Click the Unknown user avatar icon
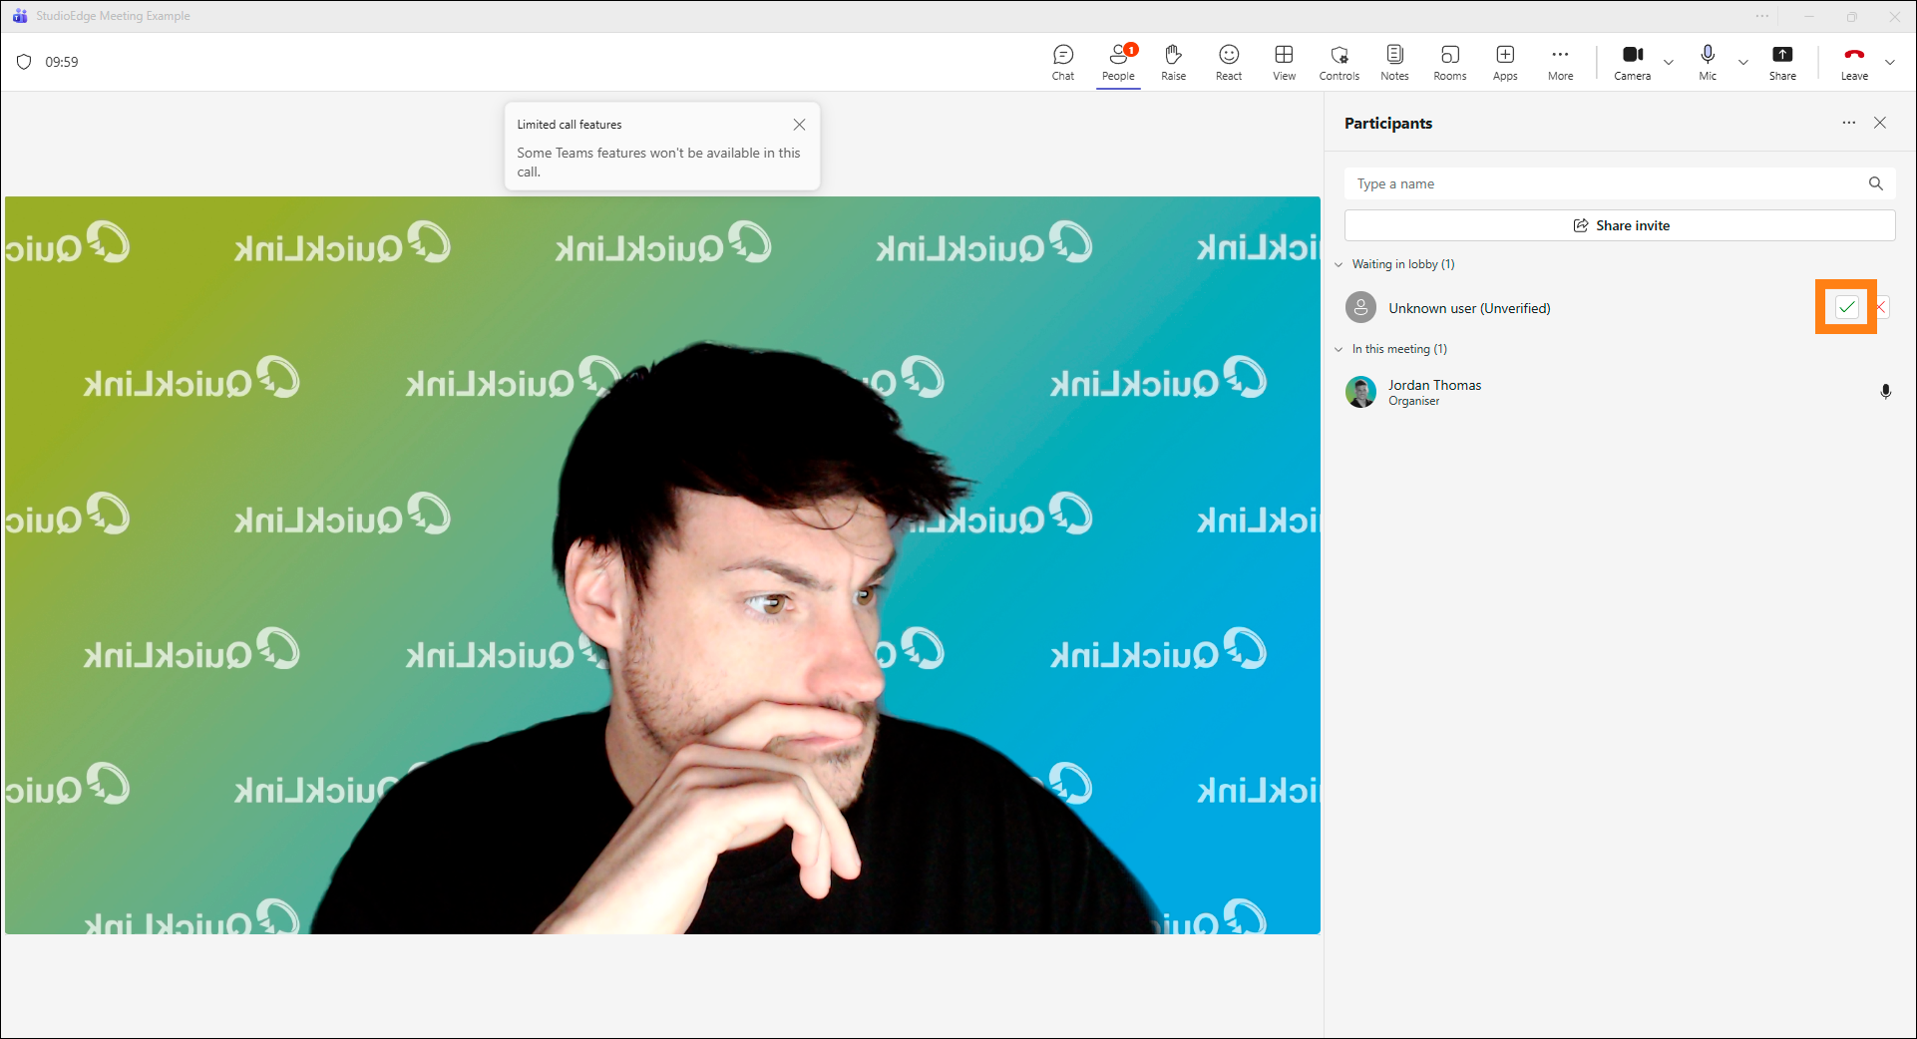 pos(1360,307)
